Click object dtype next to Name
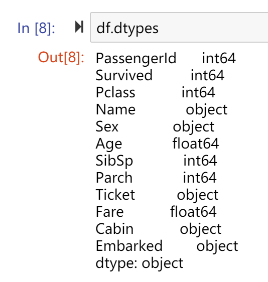Screen dimensions: 268x282 (206, 110)
